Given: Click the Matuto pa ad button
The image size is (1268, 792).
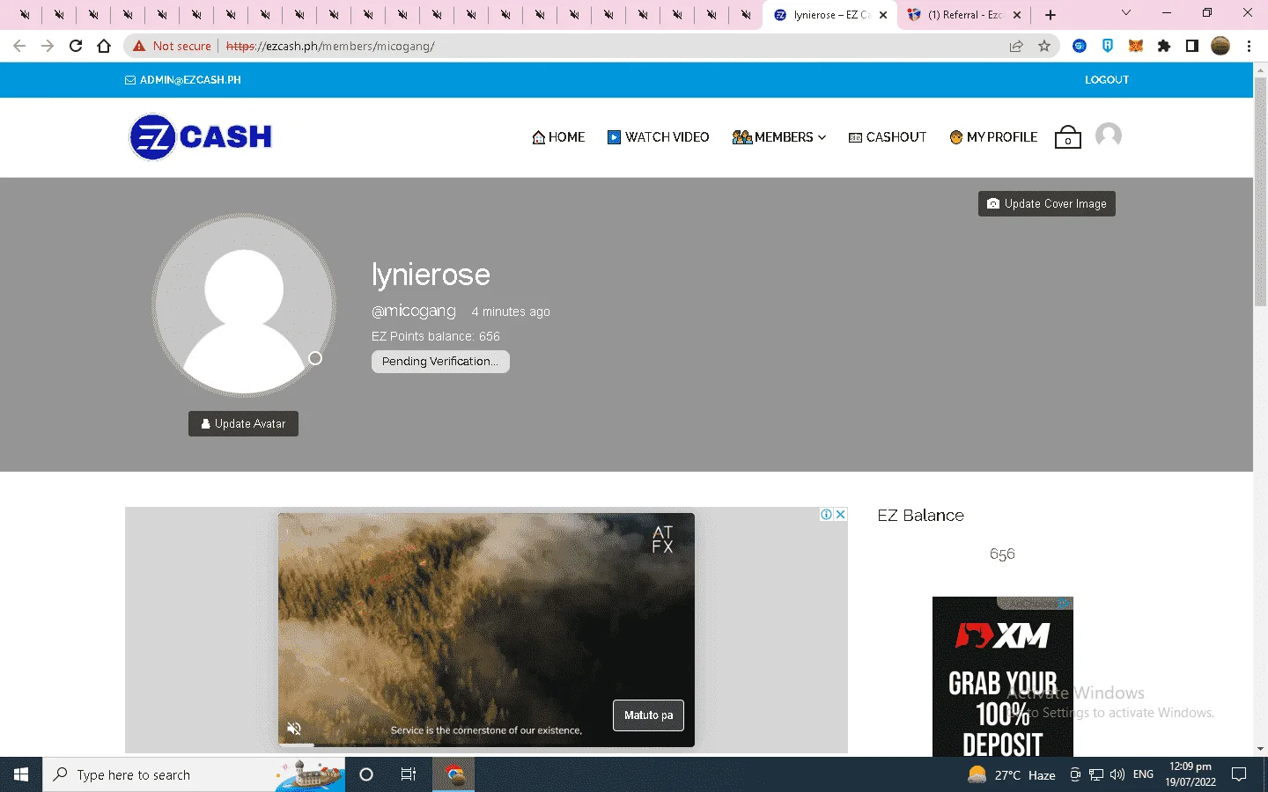Looking at the screenshot, I should (648, 715).
